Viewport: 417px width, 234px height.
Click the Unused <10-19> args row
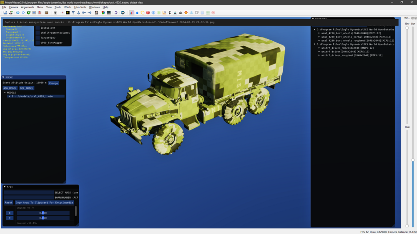27,223
